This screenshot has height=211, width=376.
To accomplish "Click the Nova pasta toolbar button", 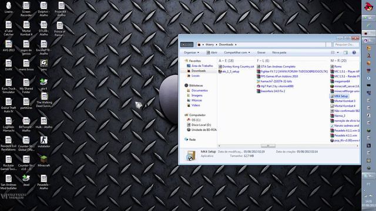I will (279, 52).
